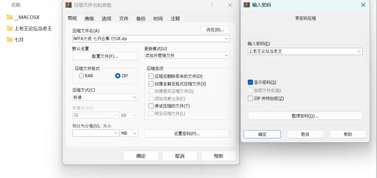This screenshot has height=178, width=377.
Task: Click the 设置密码(P)... button
Action: 187,134
